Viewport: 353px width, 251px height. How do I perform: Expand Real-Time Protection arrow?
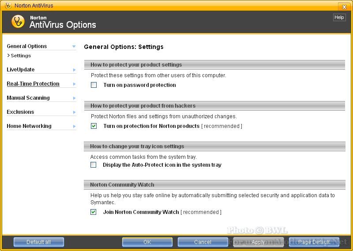pos(74,84)
